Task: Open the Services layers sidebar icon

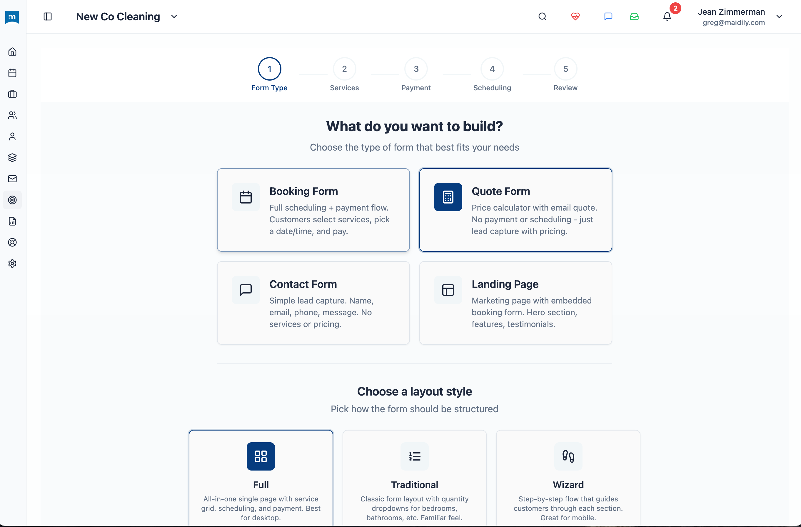Action: (x=12, y=158)
